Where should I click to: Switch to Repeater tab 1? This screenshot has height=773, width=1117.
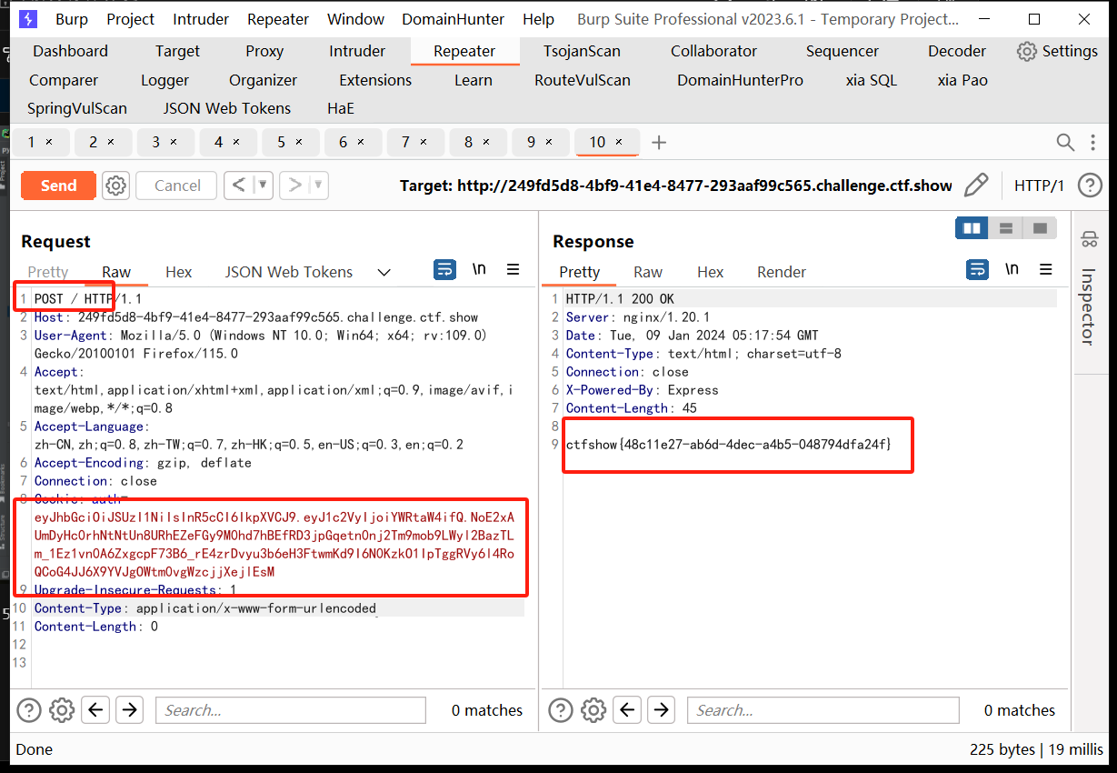click(41, 142)
